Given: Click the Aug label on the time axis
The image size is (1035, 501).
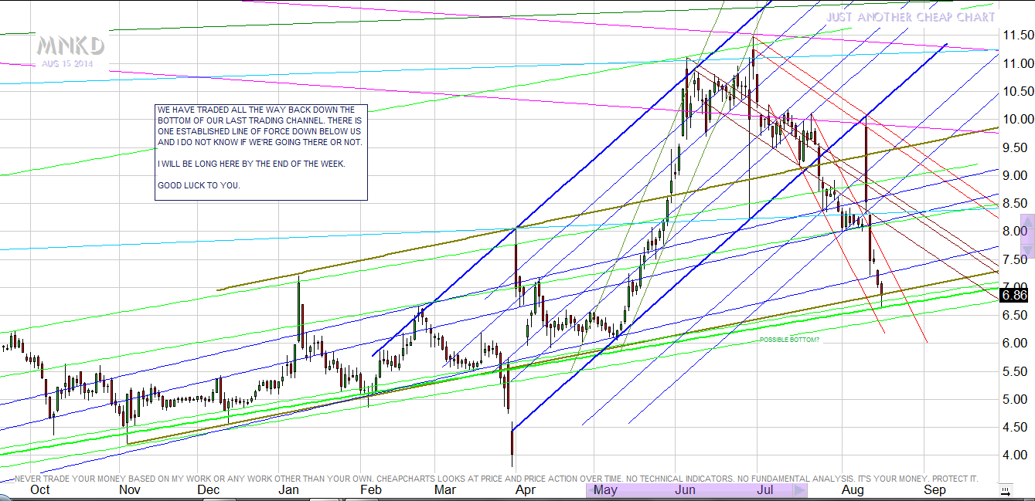Looking at the screenshot, I should pyautogui.click(x=852, y=490).
